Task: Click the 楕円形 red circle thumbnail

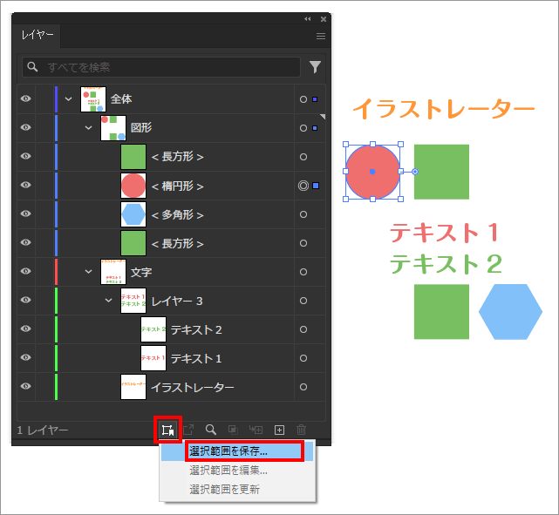Action: 133,186
